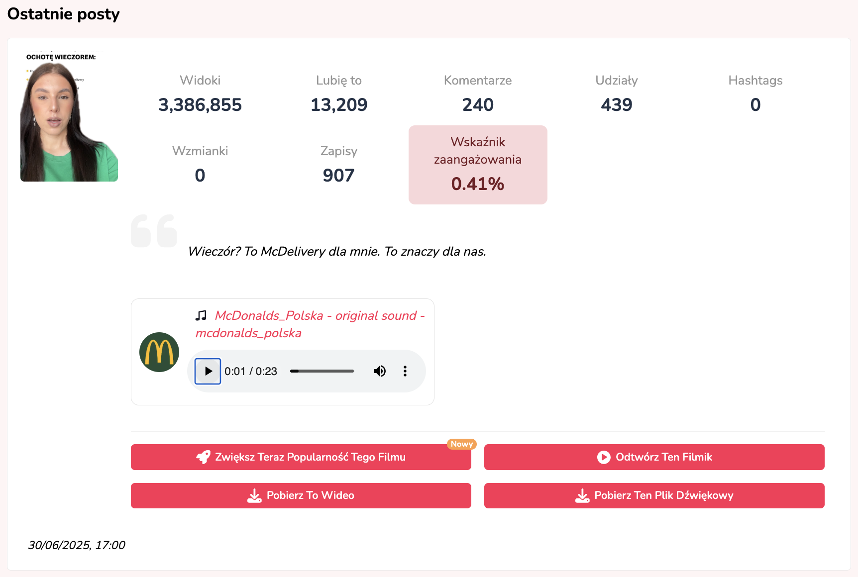Click the McDonald's logo avatar
The height and width of the screenshot is (577, 858).
pyautogui.click(x=159, y=352)
